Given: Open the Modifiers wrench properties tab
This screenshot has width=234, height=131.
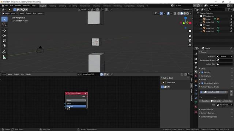Looking at the screenshot, I should point(196,86).
